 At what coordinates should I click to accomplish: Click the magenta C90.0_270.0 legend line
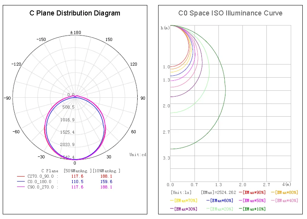[x=21, y=187]
